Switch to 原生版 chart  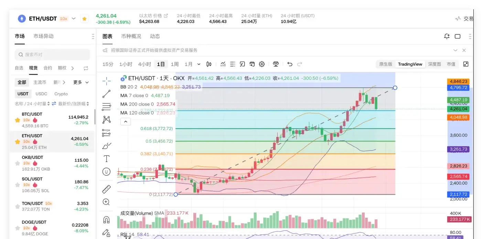tap(386, 64)
